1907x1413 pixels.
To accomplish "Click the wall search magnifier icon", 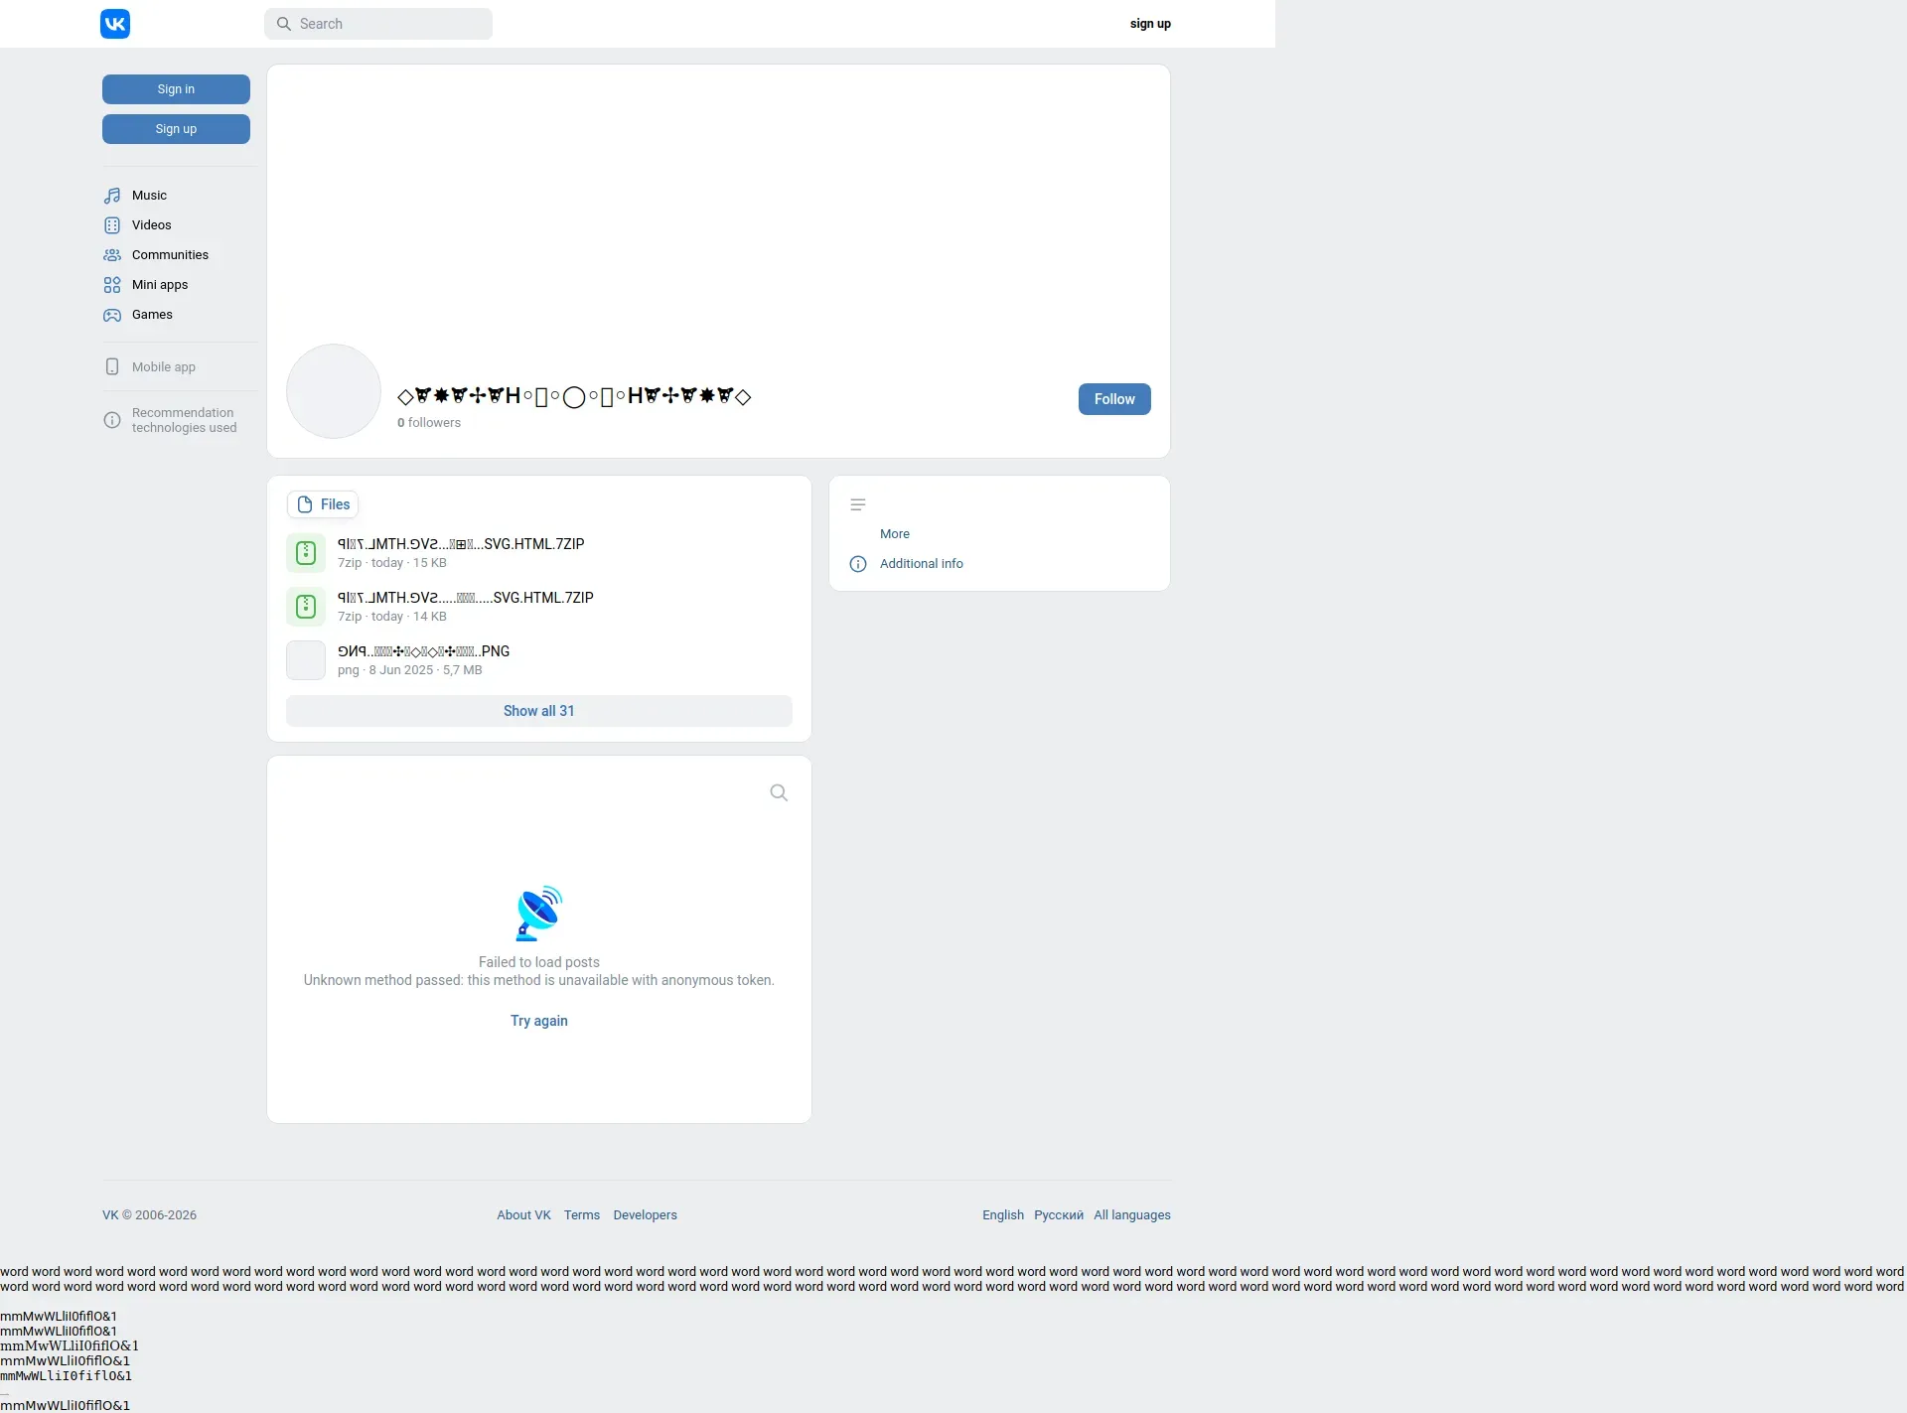I will [779, 792].
